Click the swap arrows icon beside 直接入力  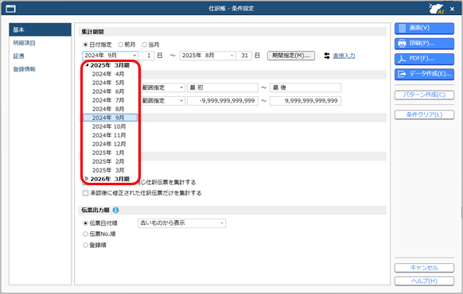[x=327, y=56]
